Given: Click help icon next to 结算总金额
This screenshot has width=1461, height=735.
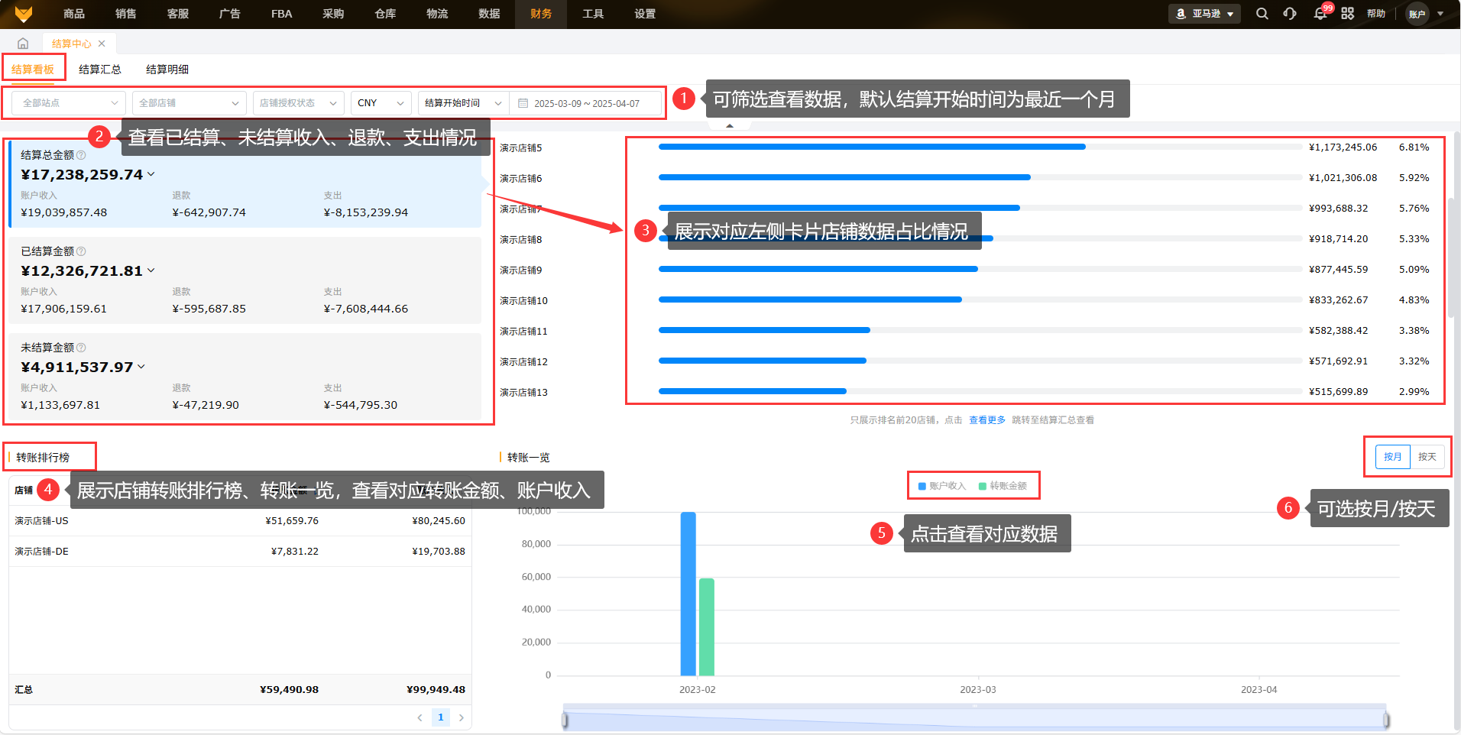Looking at the screenshot, I should (x=81, y=155).
